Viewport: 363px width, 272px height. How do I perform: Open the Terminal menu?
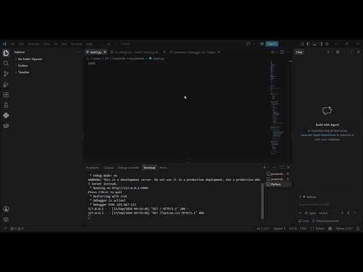click(x=77, y=44)
